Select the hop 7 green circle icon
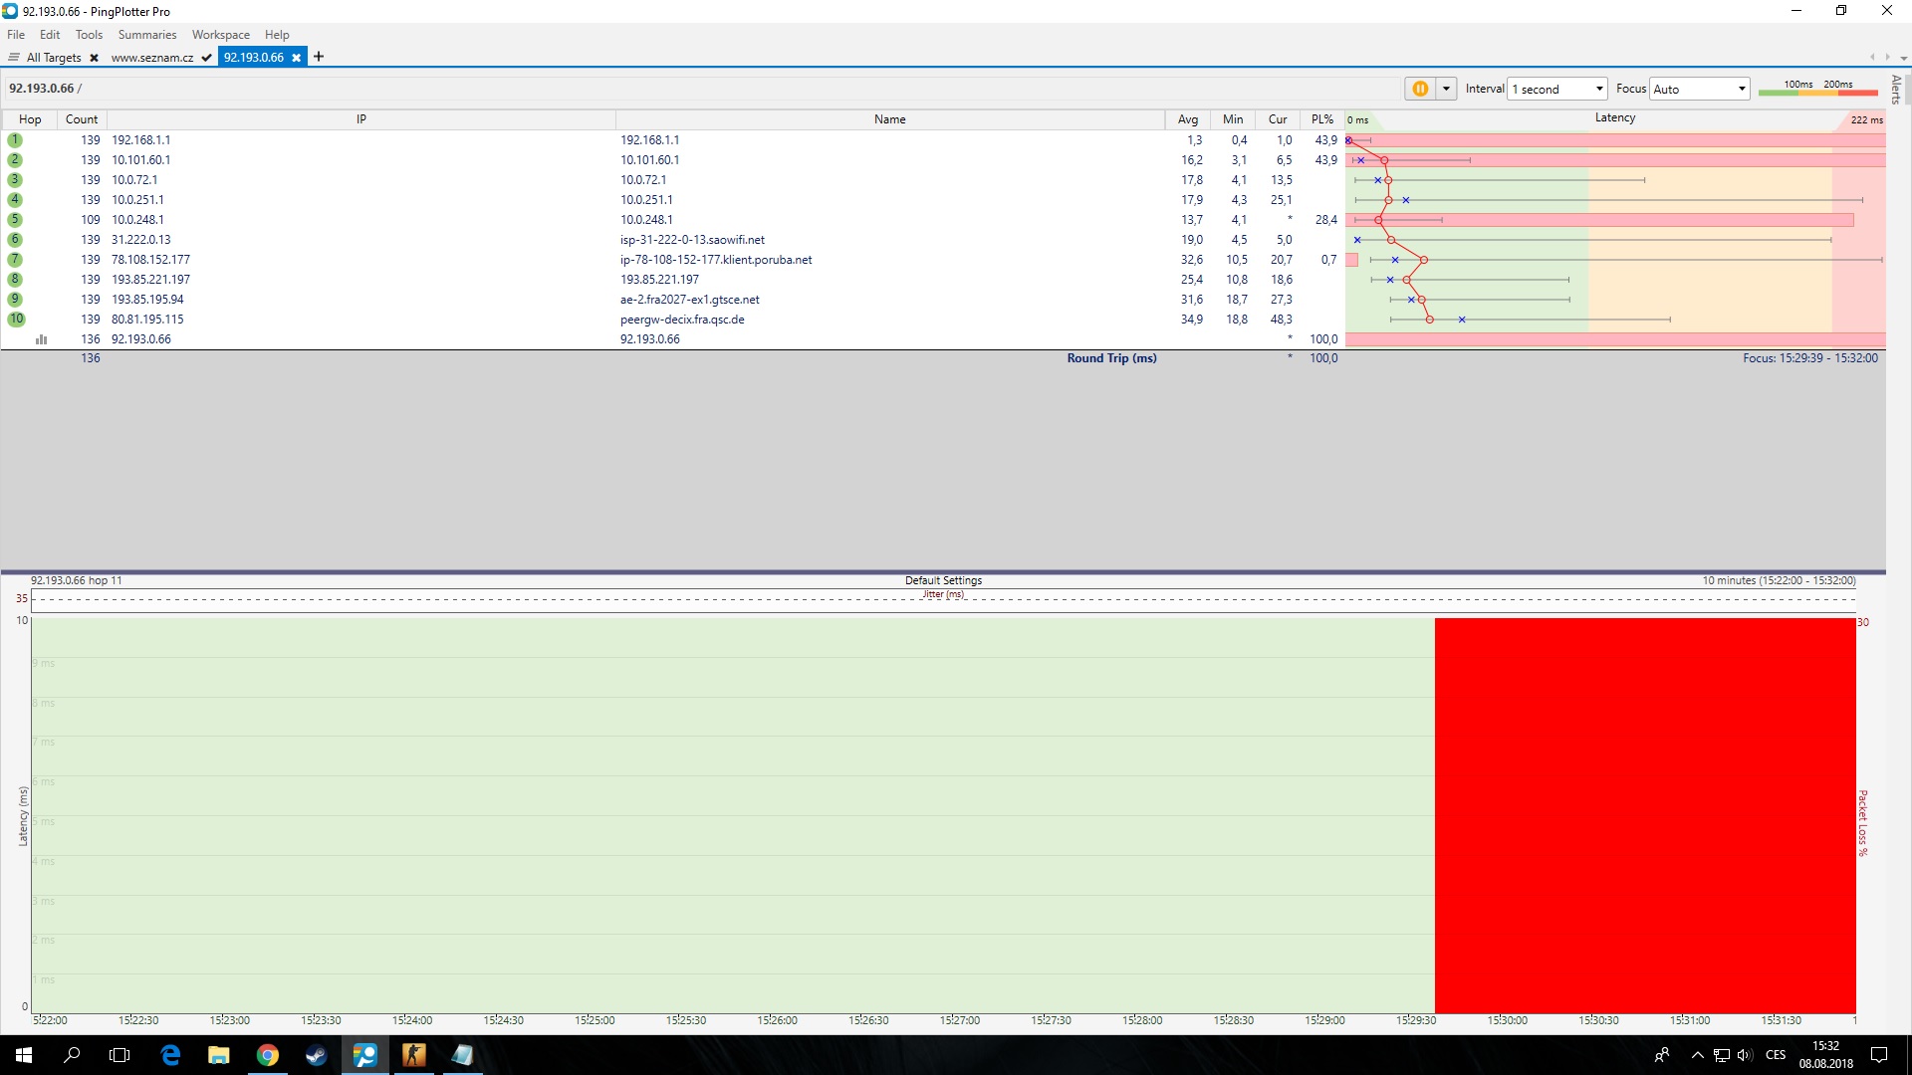The image size is (1912, 1075). tap(15, 260)
